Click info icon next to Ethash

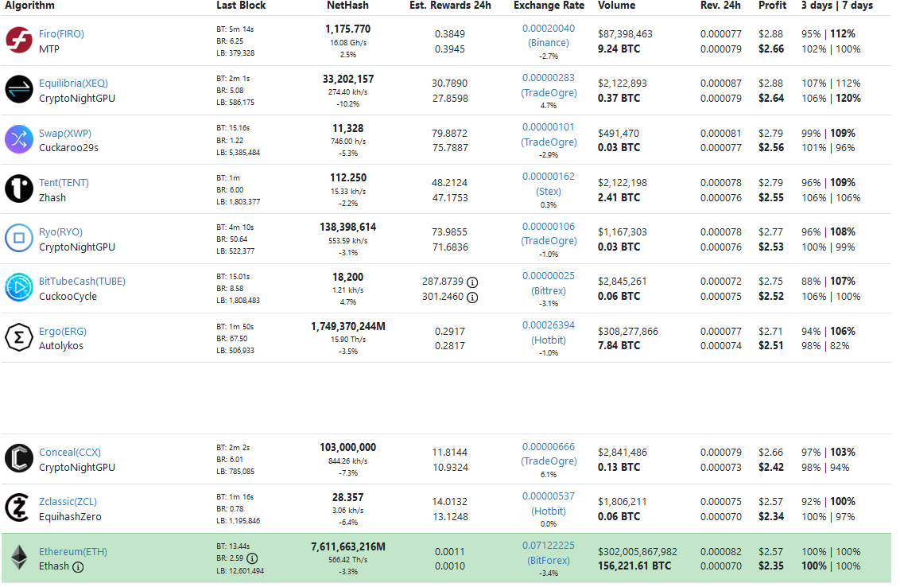(x=78, y=567)
